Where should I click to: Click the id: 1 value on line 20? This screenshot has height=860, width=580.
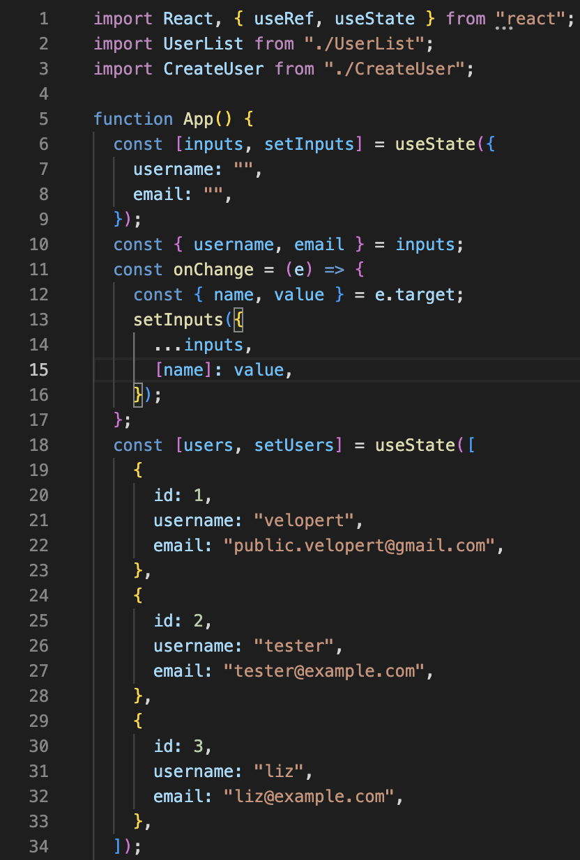[x=198, y=496]
